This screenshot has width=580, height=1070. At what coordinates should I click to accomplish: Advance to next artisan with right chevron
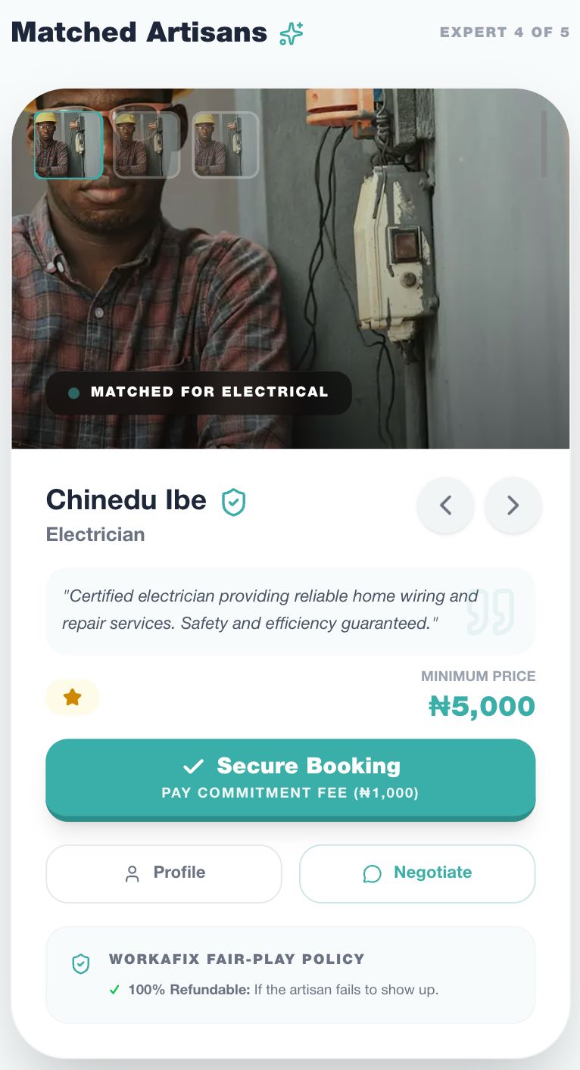[513, 505]
